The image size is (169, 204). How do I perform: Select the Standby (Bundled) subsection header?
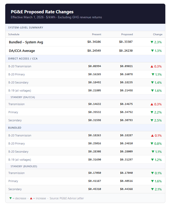click(x=24, y=166)
